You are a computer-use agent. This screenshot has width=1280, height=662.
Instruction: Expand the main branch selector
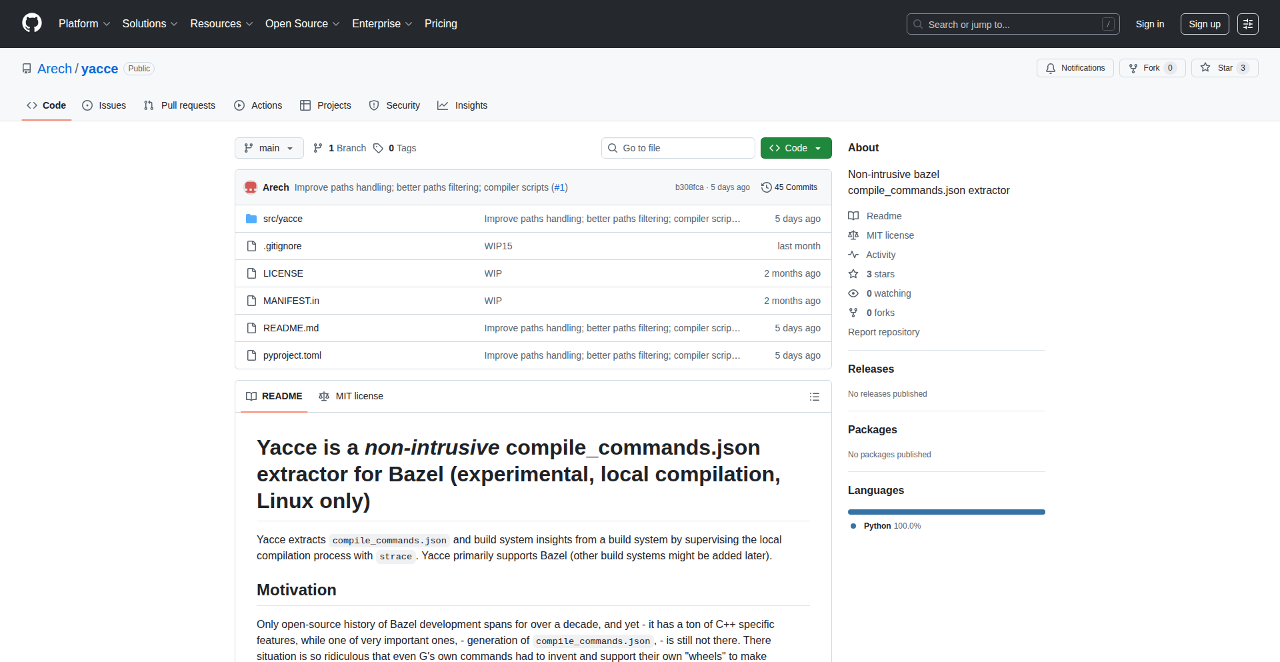tap(269, 148)
